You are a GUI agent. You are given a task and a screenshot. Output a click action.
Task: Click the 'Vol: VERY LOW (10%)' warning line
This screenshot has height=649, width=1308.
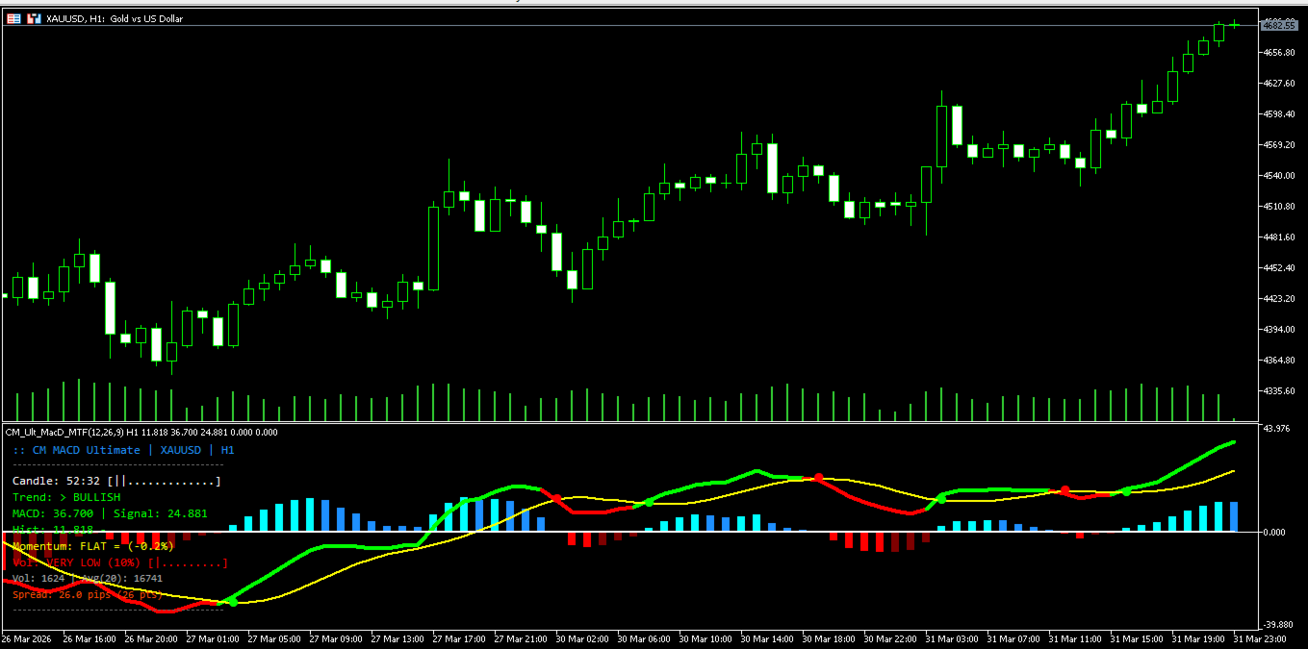coord(120,562)
